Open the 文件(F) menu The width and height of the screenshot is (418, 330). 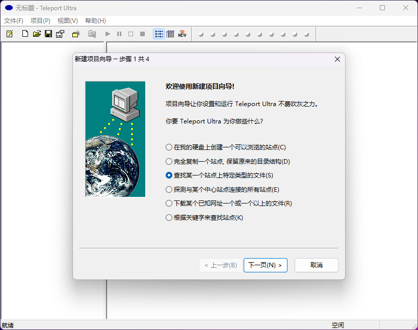click(14, 21)
